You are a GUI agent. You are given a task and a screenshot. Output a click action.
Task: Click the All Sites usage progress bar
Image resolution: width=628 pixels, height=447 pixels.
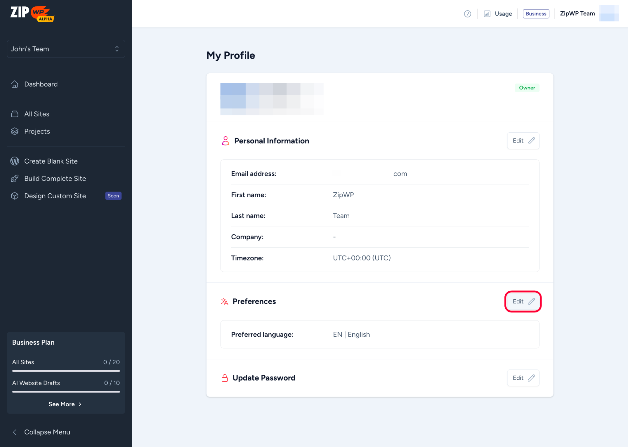(66, 371)
